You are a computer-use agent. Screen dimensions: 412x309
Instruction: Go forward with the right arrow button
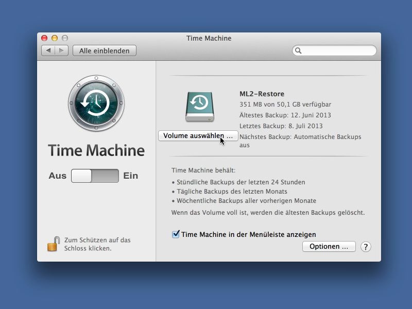61,50
